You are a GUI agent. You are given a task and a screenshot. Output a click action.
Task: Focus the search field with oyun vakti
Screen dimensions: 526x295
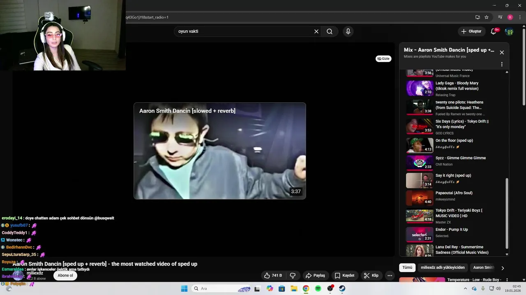tap(245, 32)
